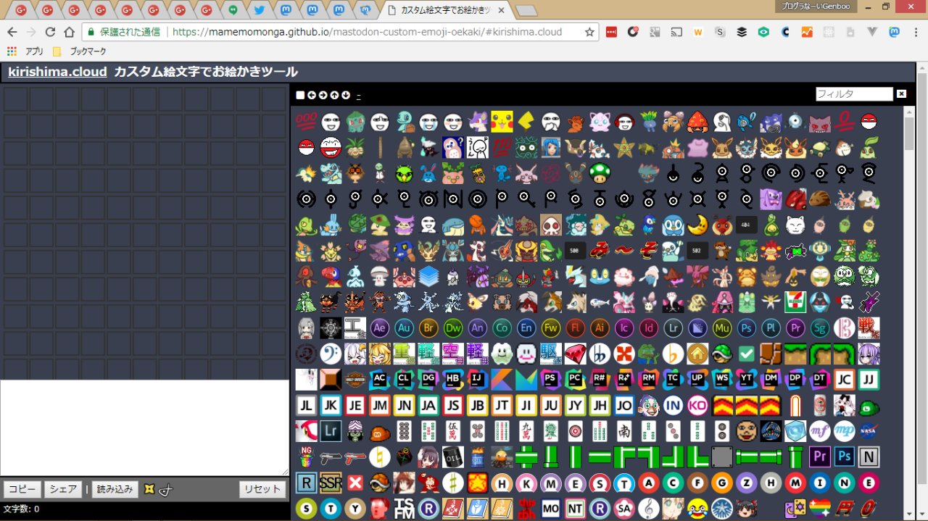
Task: Choose the WebStorm WS emoji
Action: click(721, 380)
